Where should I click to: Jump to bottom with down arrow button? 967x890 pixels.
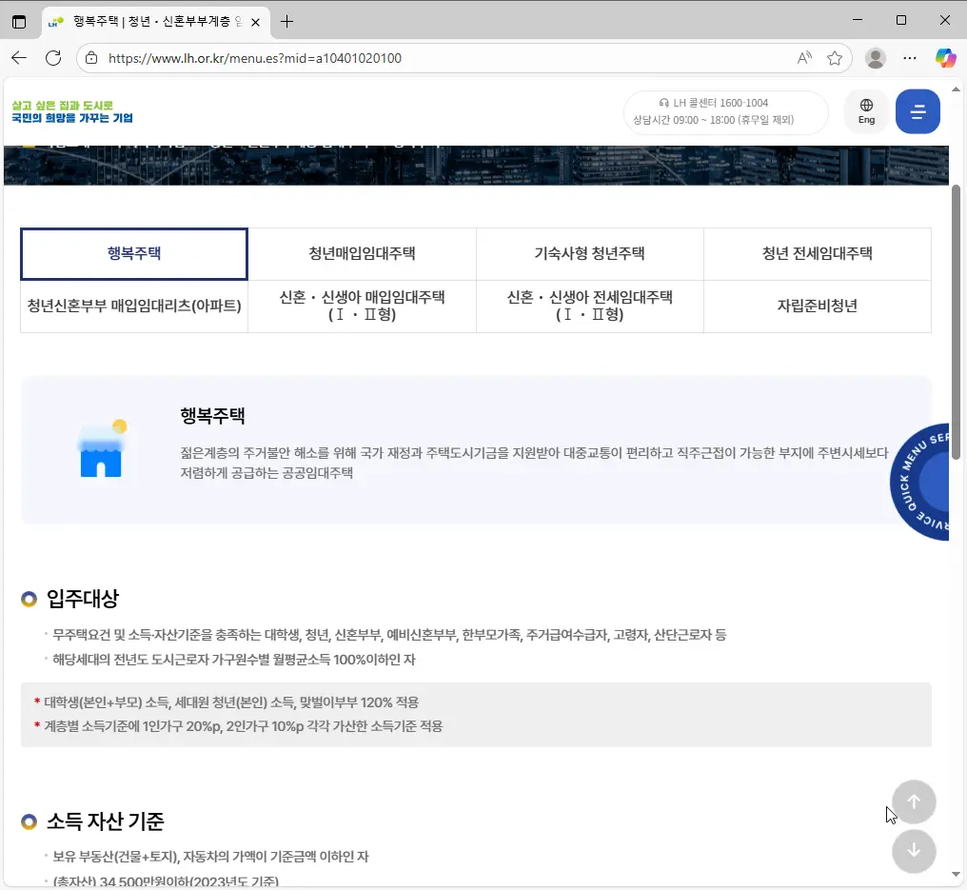point(914,851)
